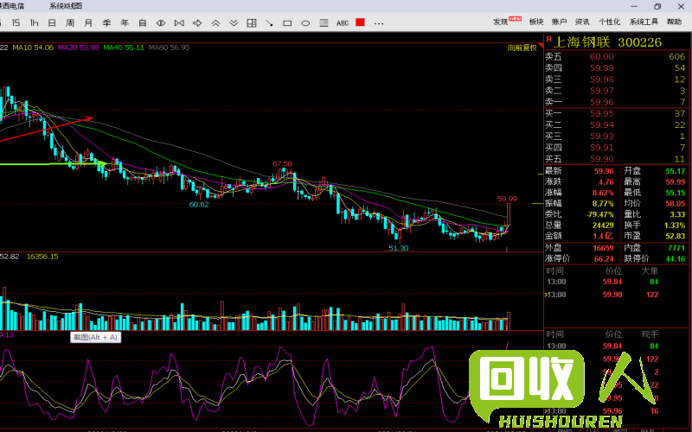Click the 最新 value 59.96
The image size is (692, 432).
[603, 171]
